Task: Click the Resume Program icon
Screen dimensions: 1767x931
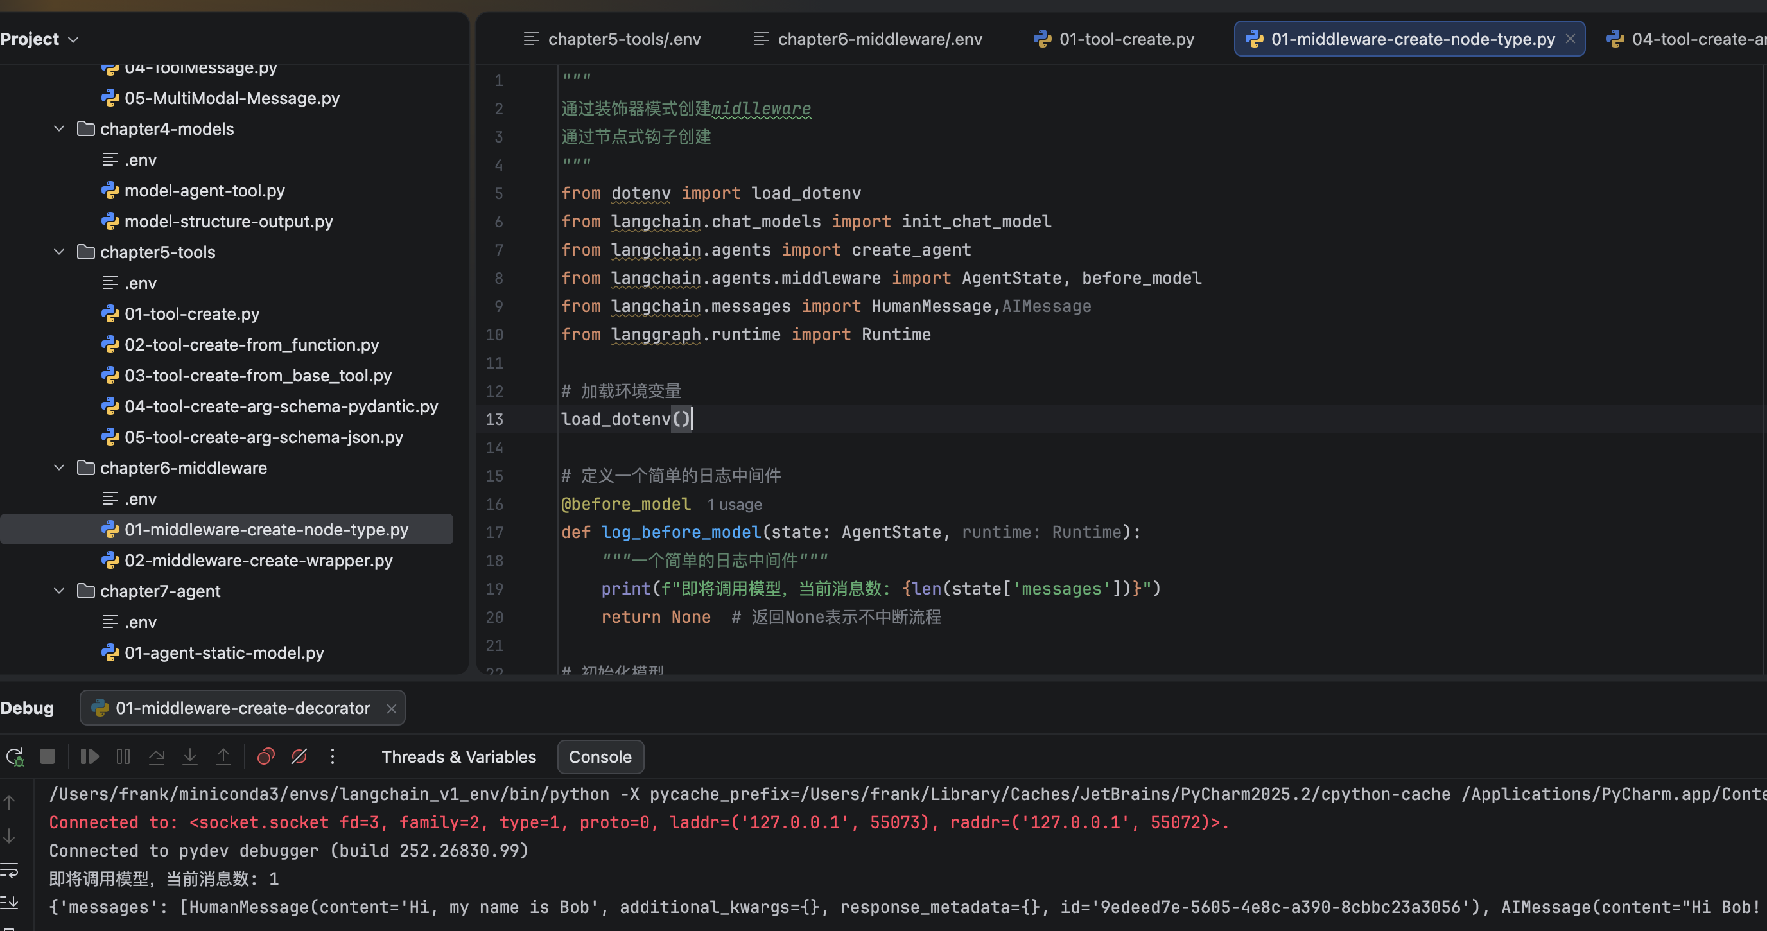Action: (x=90, y=757)
